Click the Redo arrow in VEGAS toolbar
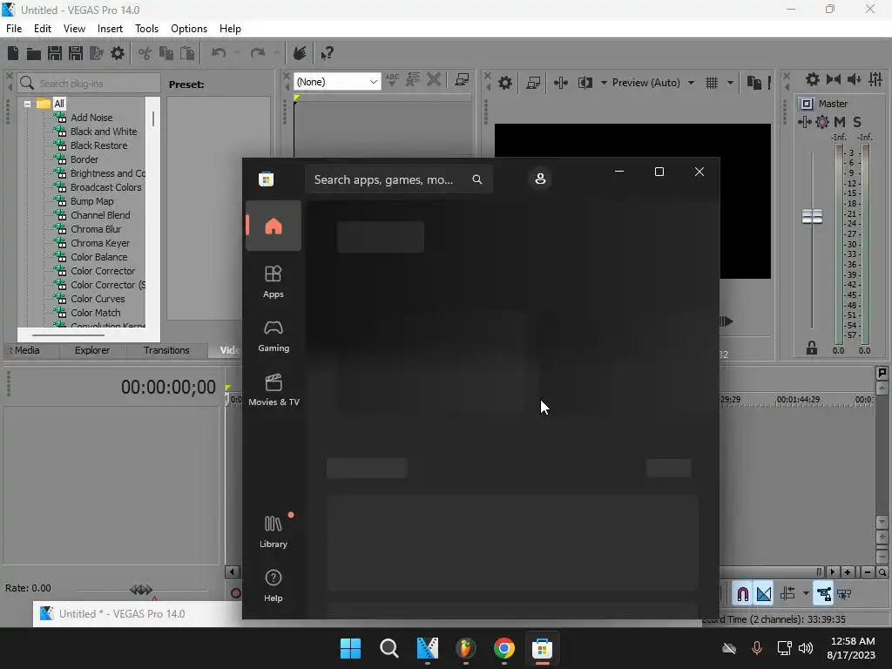Image resolution: width=892 pixels, height=669 pixels. click(x=258, y=53)
